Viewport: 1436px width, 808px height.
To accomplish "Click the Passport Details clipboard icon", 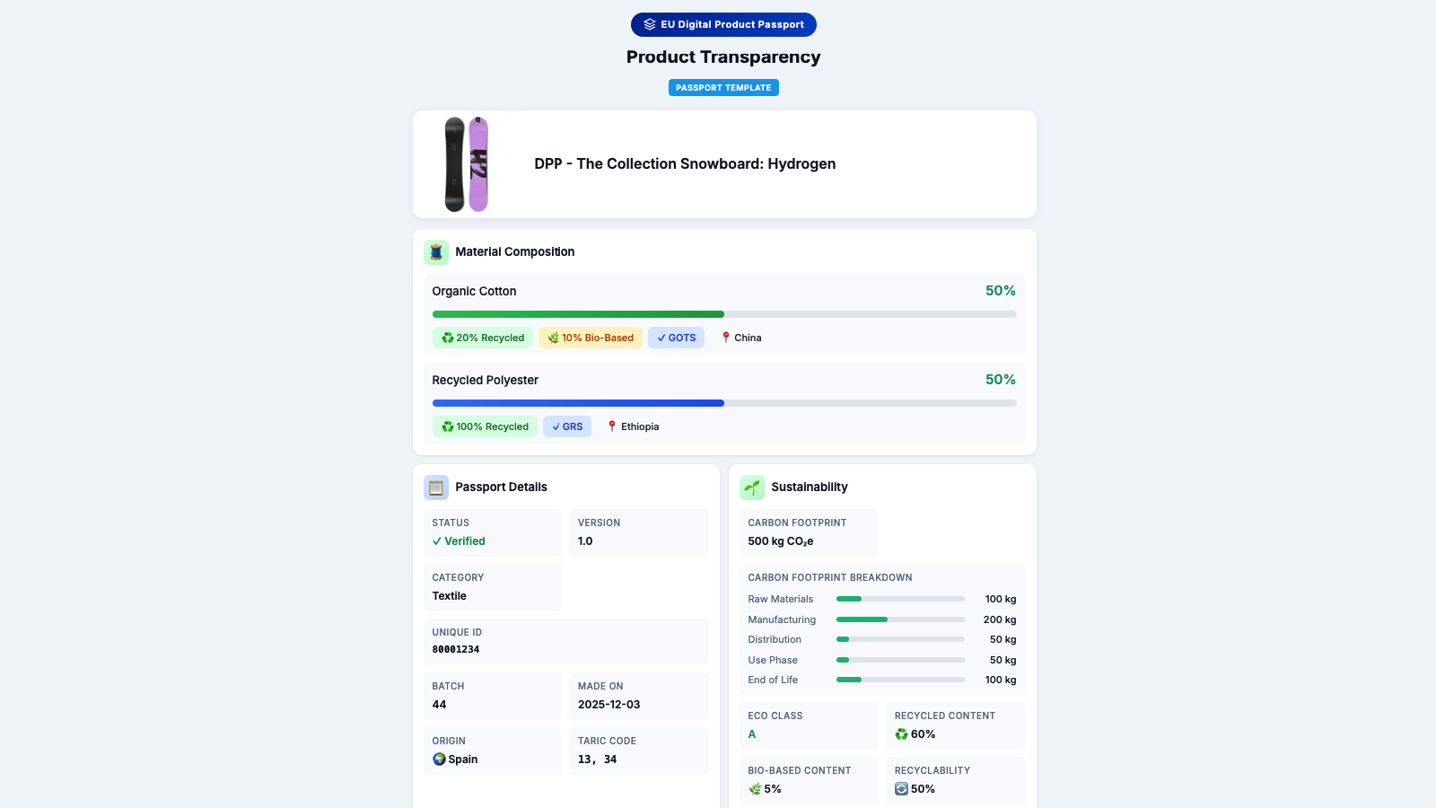I will 436,487.
